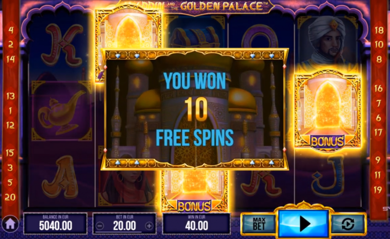Open the home lobby icon
390x239 pixels.
click(x=10, y=224)
